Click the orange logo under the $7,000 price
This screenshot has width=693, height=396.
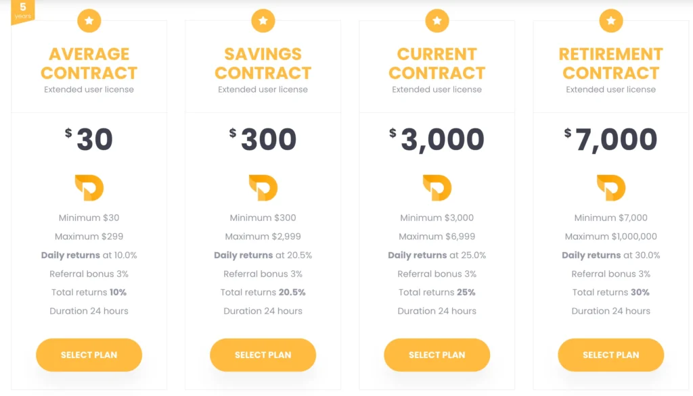[x=610, y=187]
